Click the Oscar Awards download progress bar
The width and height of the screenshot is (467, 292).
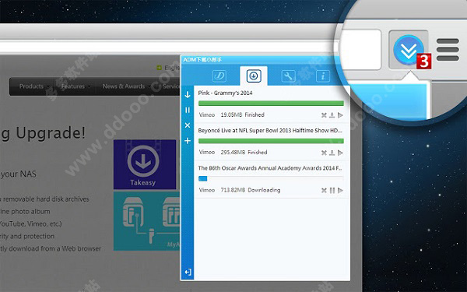point(271,178)
